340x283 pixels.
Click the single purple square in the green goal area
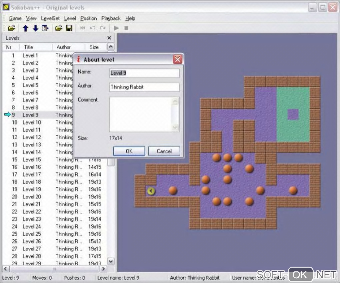(x=293, y=114)
